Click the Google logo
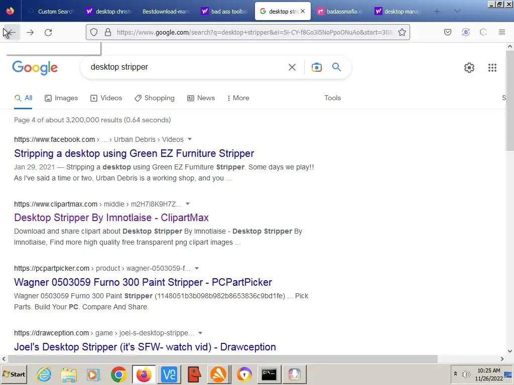Screen dimensions: 514x385 (35, 68)
